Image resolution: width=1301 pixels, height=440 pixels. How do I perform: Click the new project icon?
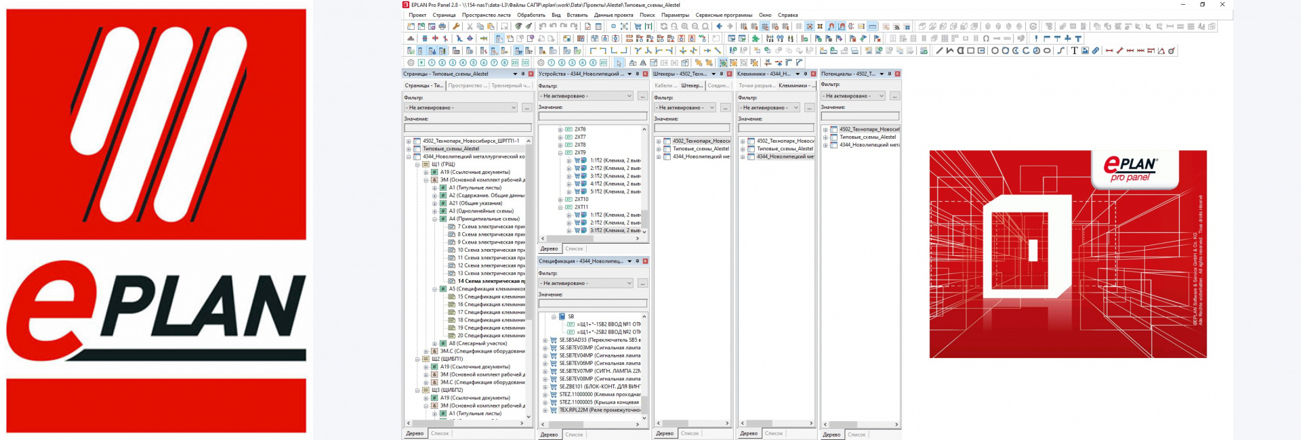(x=411, y=26)
